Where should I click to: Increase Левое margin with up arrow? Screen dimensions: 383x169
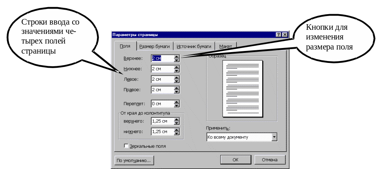(x=177, y=78)
